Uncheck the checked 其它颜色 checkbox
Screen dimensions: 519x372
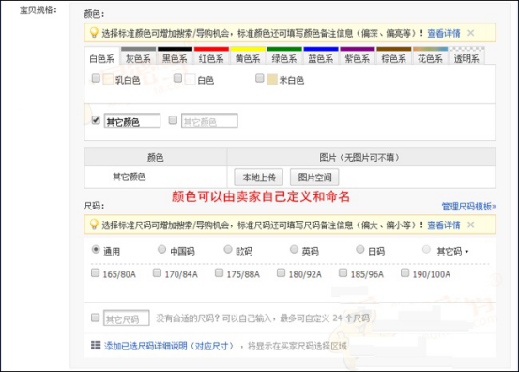[96, 120]
